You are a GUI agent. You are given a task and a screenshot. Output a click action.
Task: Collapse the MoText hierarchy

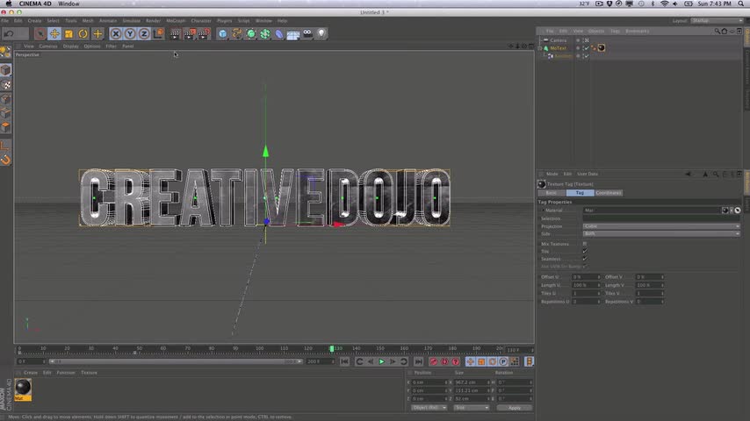pos(540,48)
